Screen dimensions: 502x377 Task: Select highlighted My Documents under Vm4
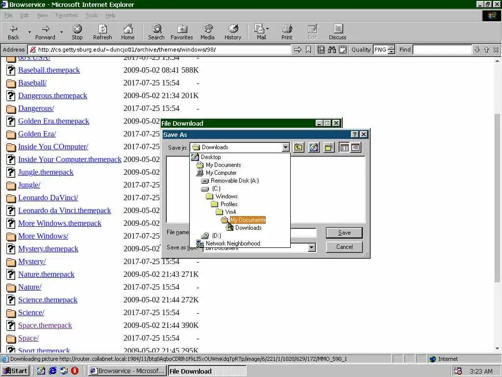pyautogui.click(x=248, y=220)
